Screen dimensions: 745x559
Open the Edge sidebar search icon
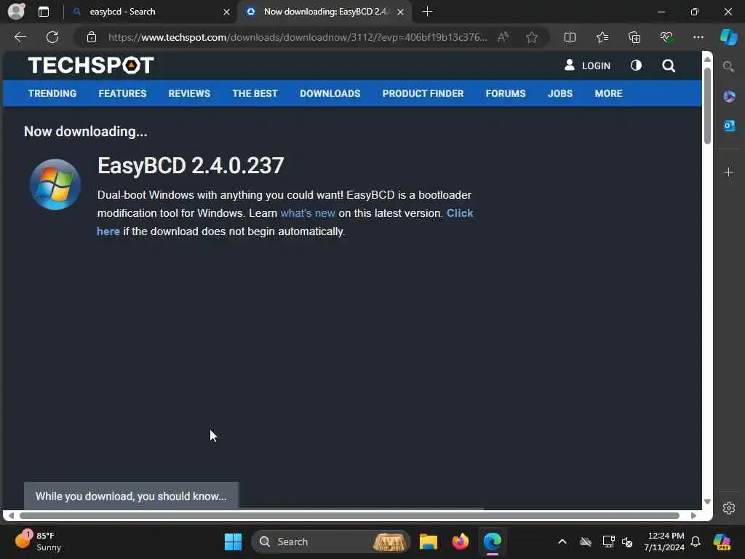click(x=728, y=66)
